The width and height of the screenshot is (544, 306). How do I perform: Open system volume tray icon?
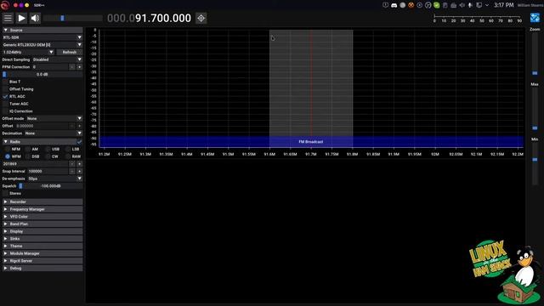click(462, 5)
